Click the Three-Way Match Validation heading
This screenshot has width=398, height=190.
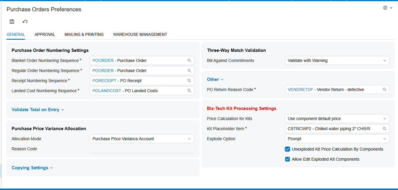236,50
